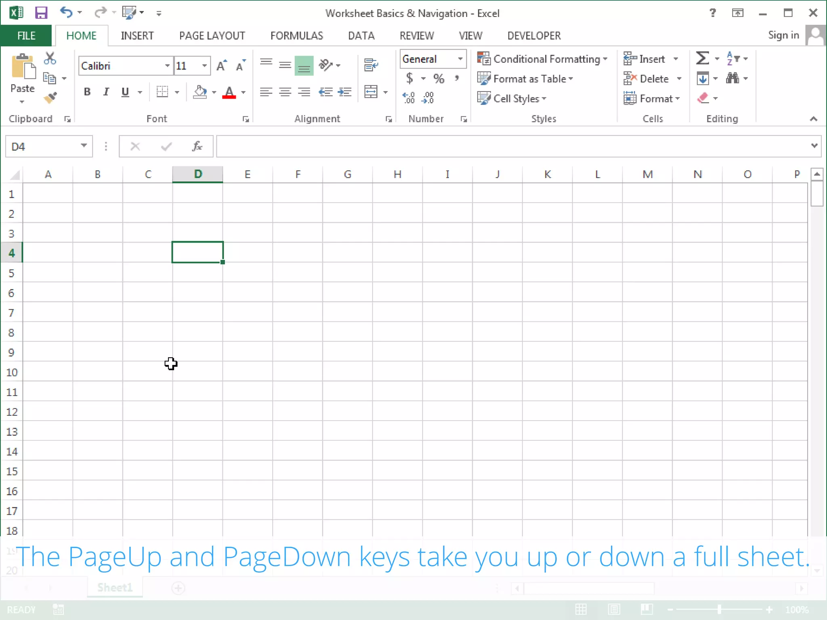Click the Fill down arrow icon
The width and height of the screenshot is (827, 620).
703,78
